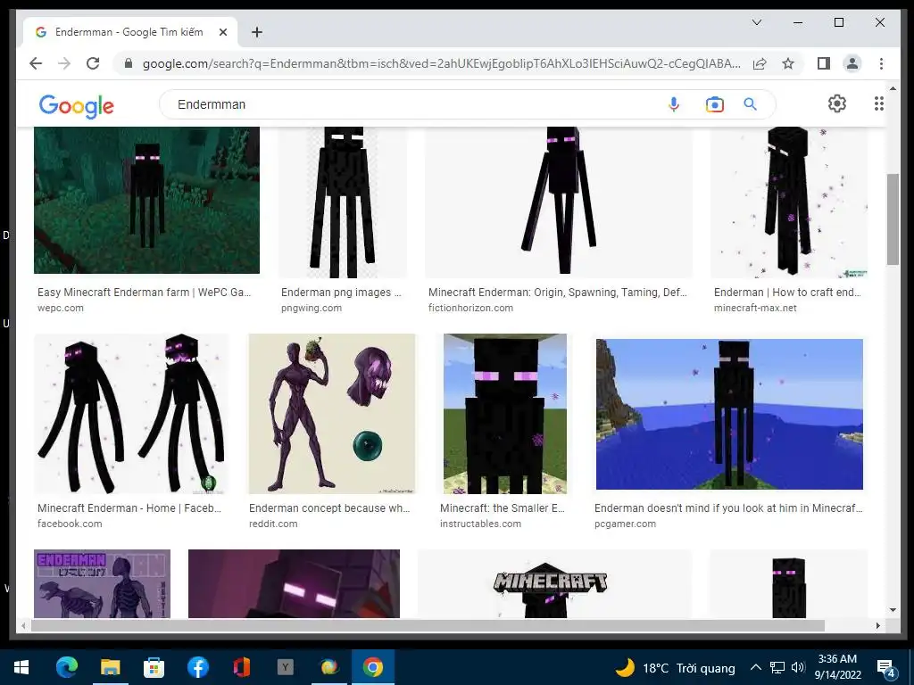The image size is (914, 685).
Task: Open the Windows Start menu
Action: (x=21, y=667)
